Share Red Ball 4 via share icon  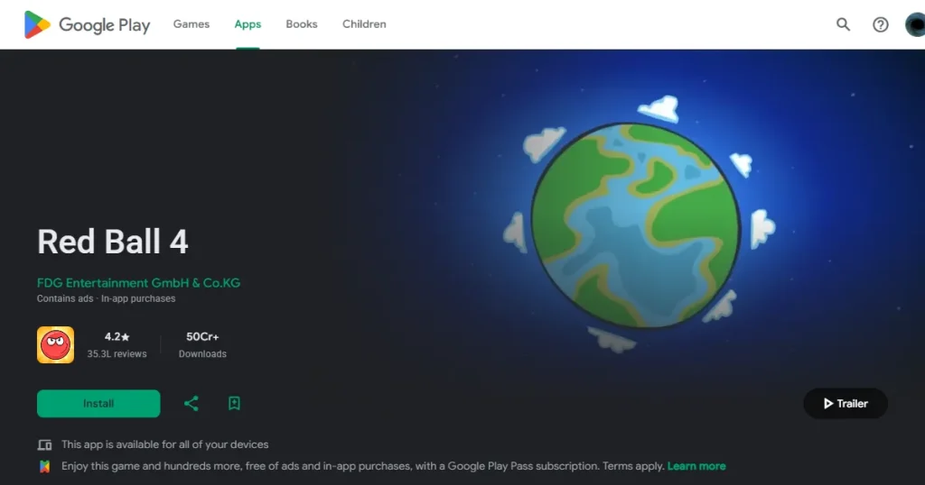click(x=192, y=403)
